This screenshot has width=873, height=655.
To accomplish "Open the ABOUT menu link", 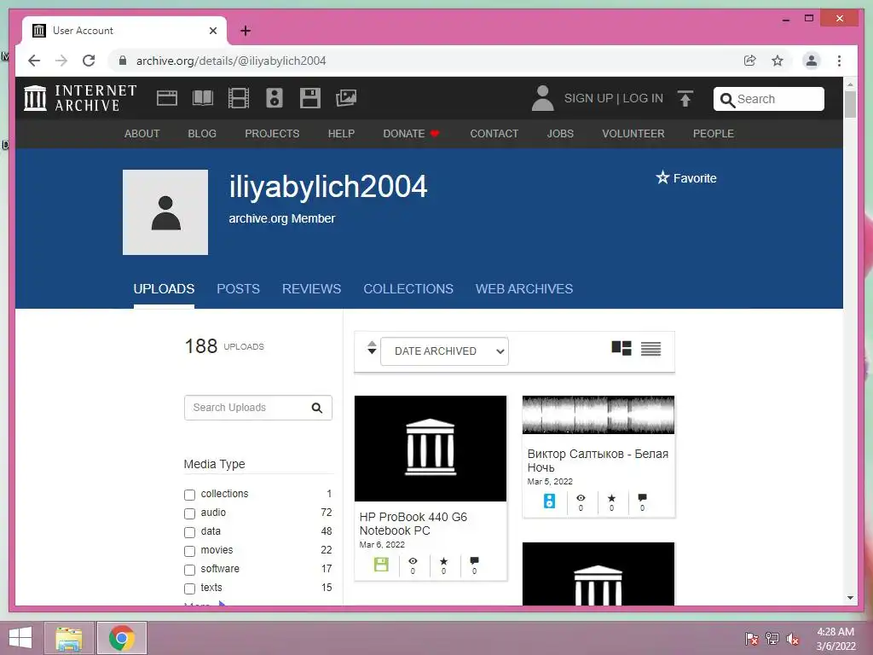I will point(142,134).
